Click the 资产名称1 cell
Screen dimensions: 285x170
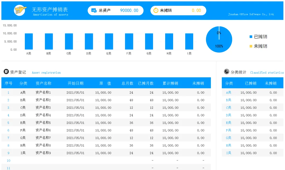(43, 92)
